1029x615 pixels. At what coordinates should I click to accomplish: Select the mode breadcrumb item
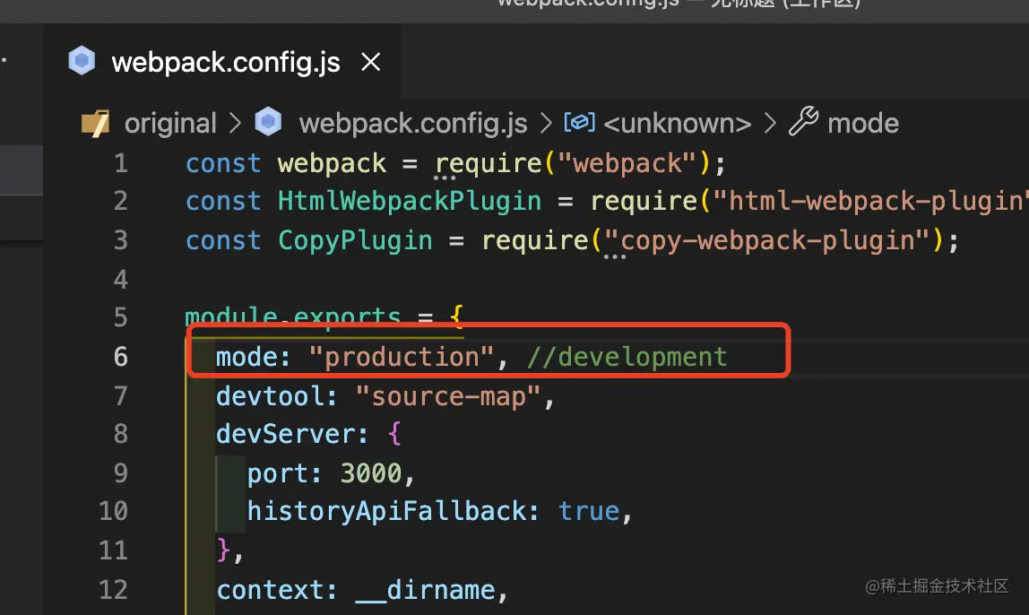click(862, 123)
